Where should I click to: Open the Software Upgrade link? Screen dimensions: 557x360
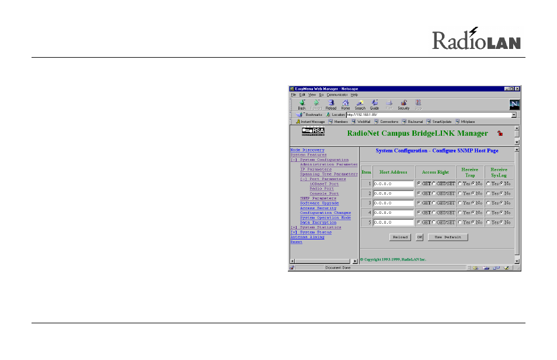[319, 203]
